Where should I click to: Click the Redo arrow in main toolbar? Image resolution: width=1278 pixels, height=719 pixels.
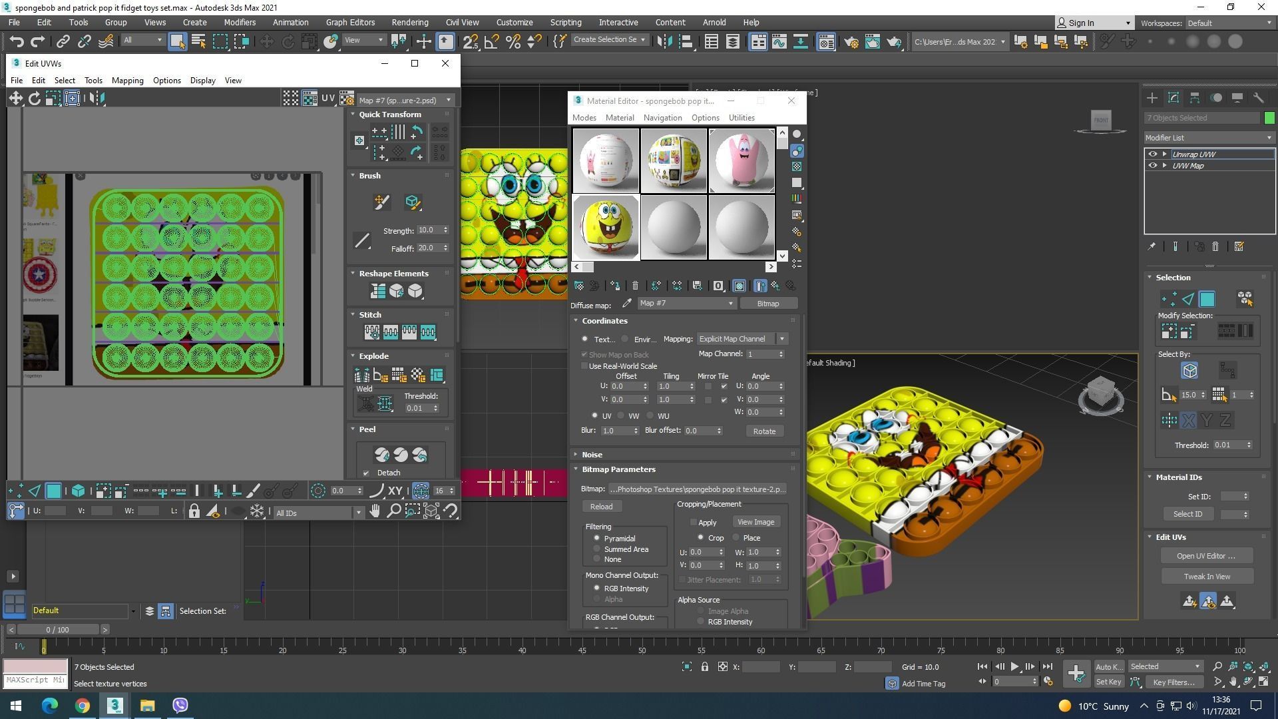(38, 41)
